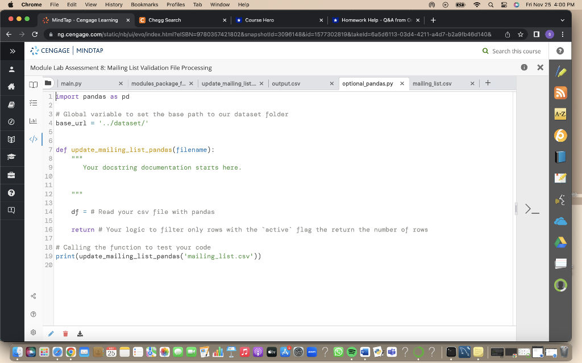Select the checklist activities icon
This screenshot has height=363, width=582.
(x=34, y=103)
